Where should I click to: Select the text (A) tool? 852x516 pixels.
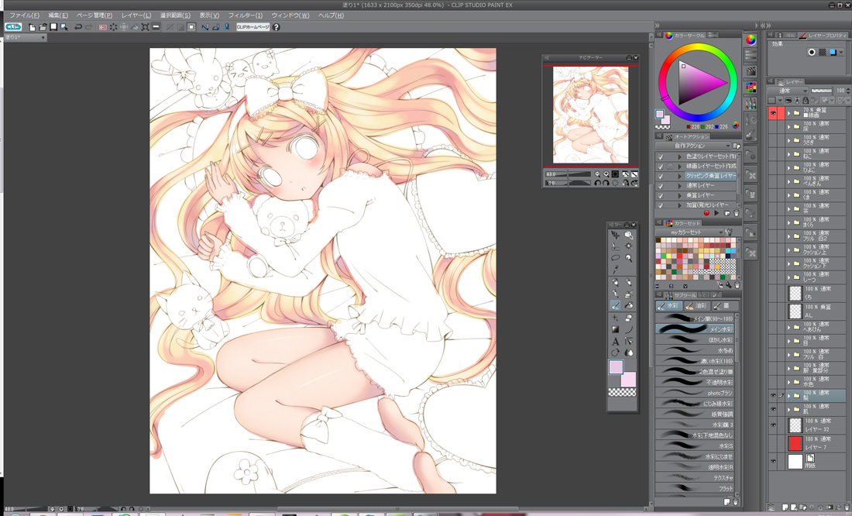pyautogui.click(x=615, y=342)
